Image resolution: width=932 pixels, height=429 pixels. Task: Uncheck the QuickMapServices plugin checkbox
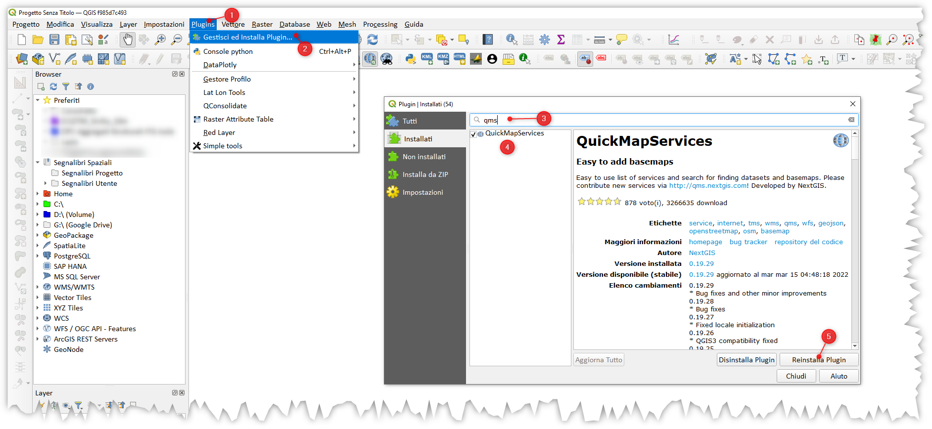click(x=473, y=134)
